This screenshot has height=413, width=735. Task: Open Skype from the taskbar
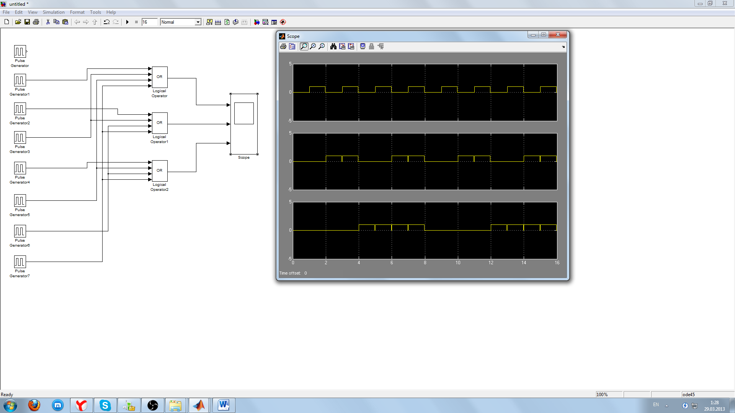tap(105, 405)
